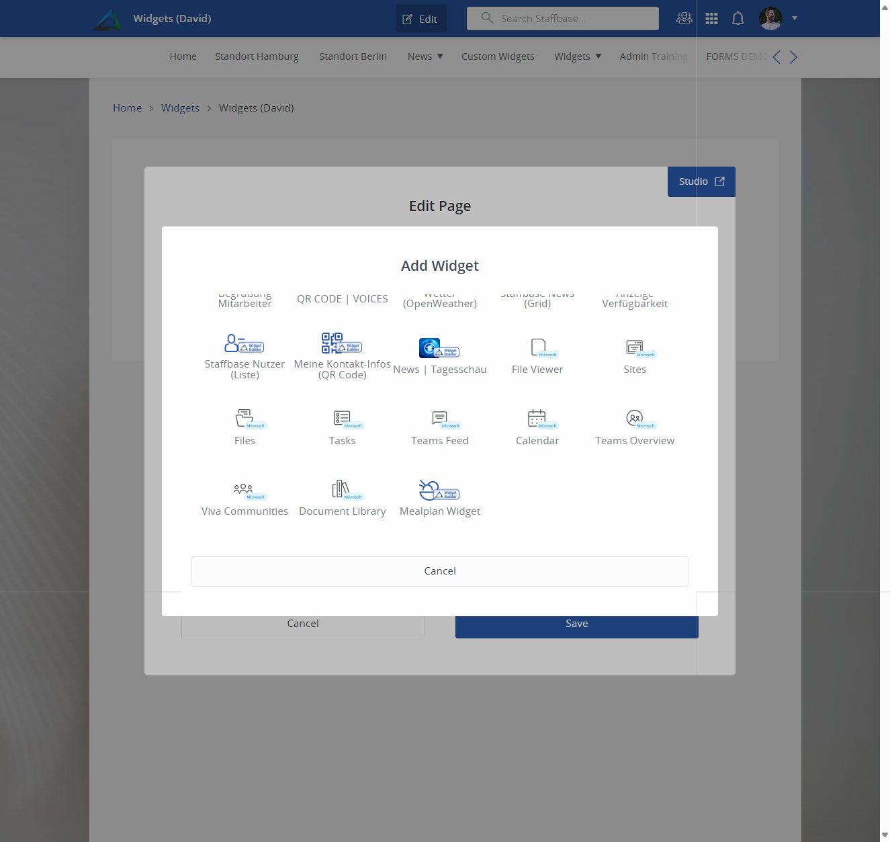Add the Teams Overview widget
890x842 pixels.
pos(635,427)
